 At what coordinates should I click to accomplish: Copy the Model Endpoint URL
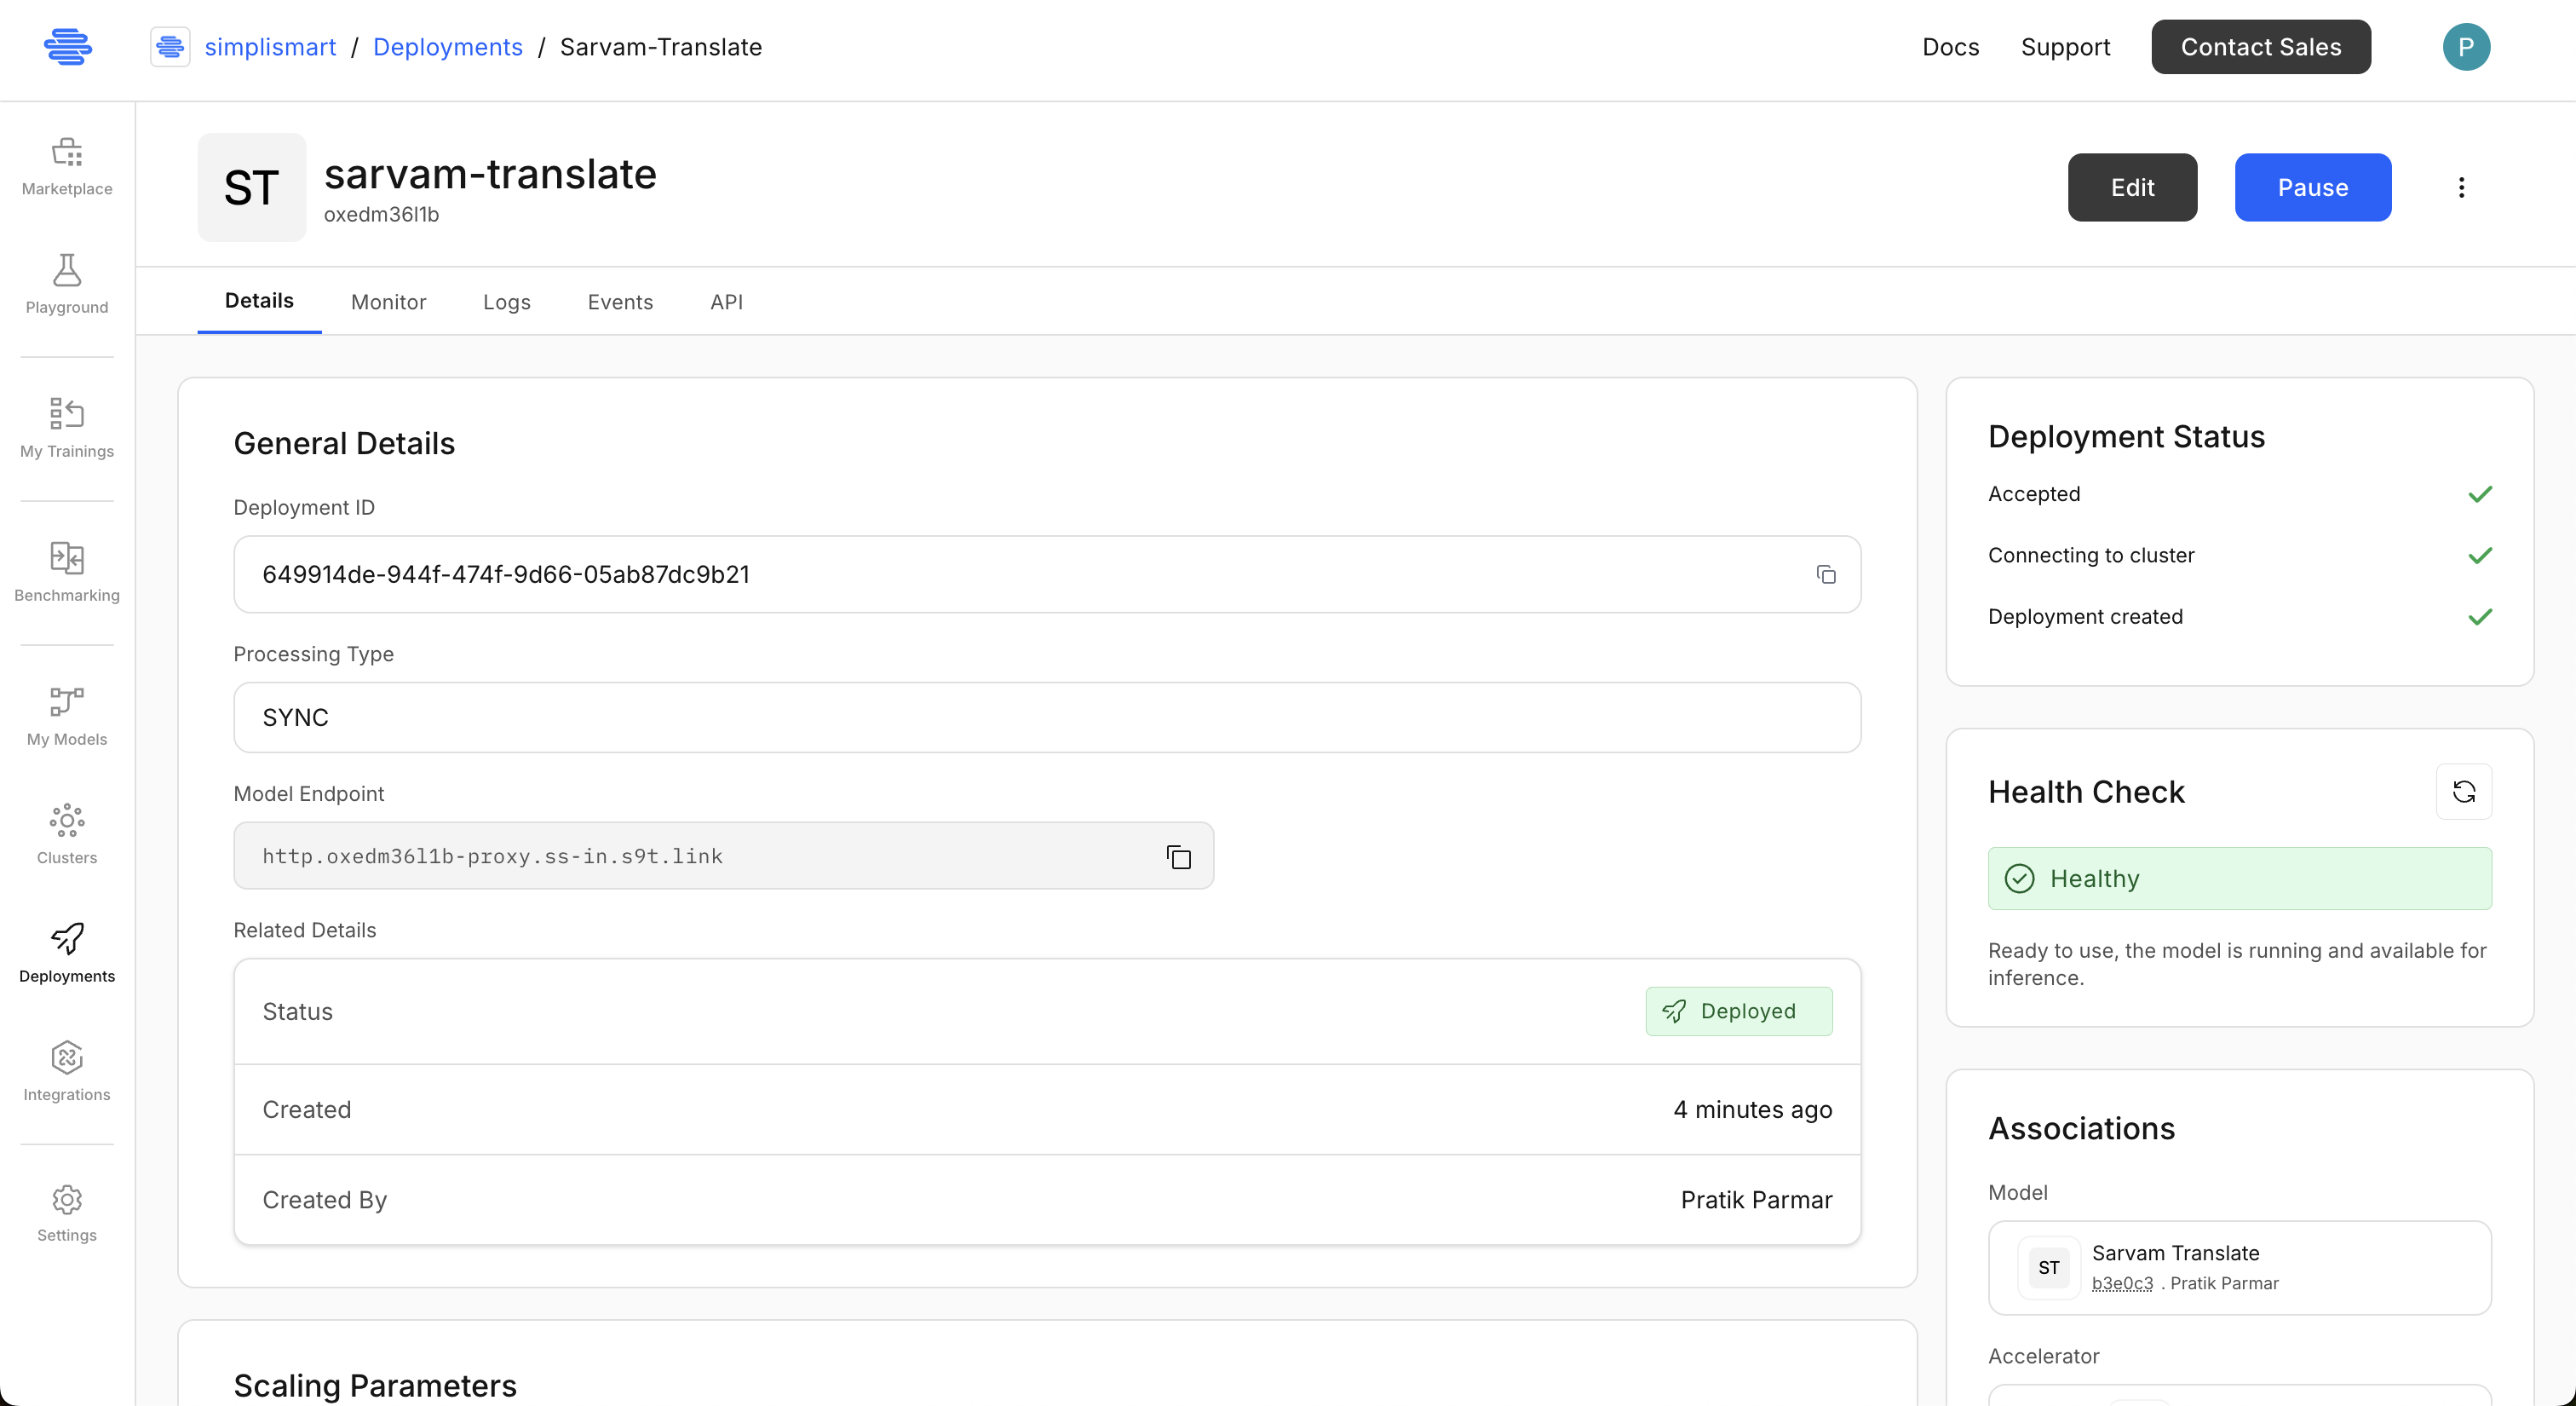click(x=1179, y=857)
